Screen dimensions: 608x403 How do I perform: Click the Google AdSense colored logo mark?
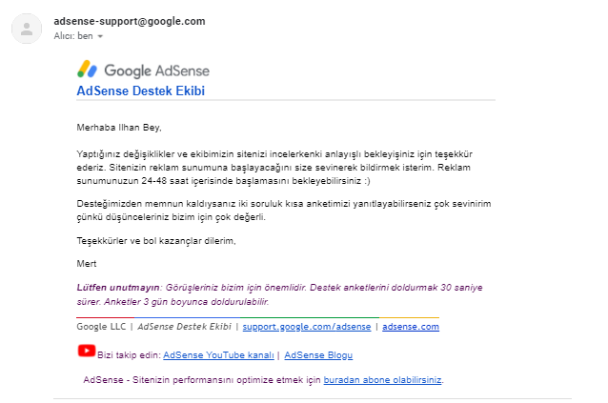[88, 70]
